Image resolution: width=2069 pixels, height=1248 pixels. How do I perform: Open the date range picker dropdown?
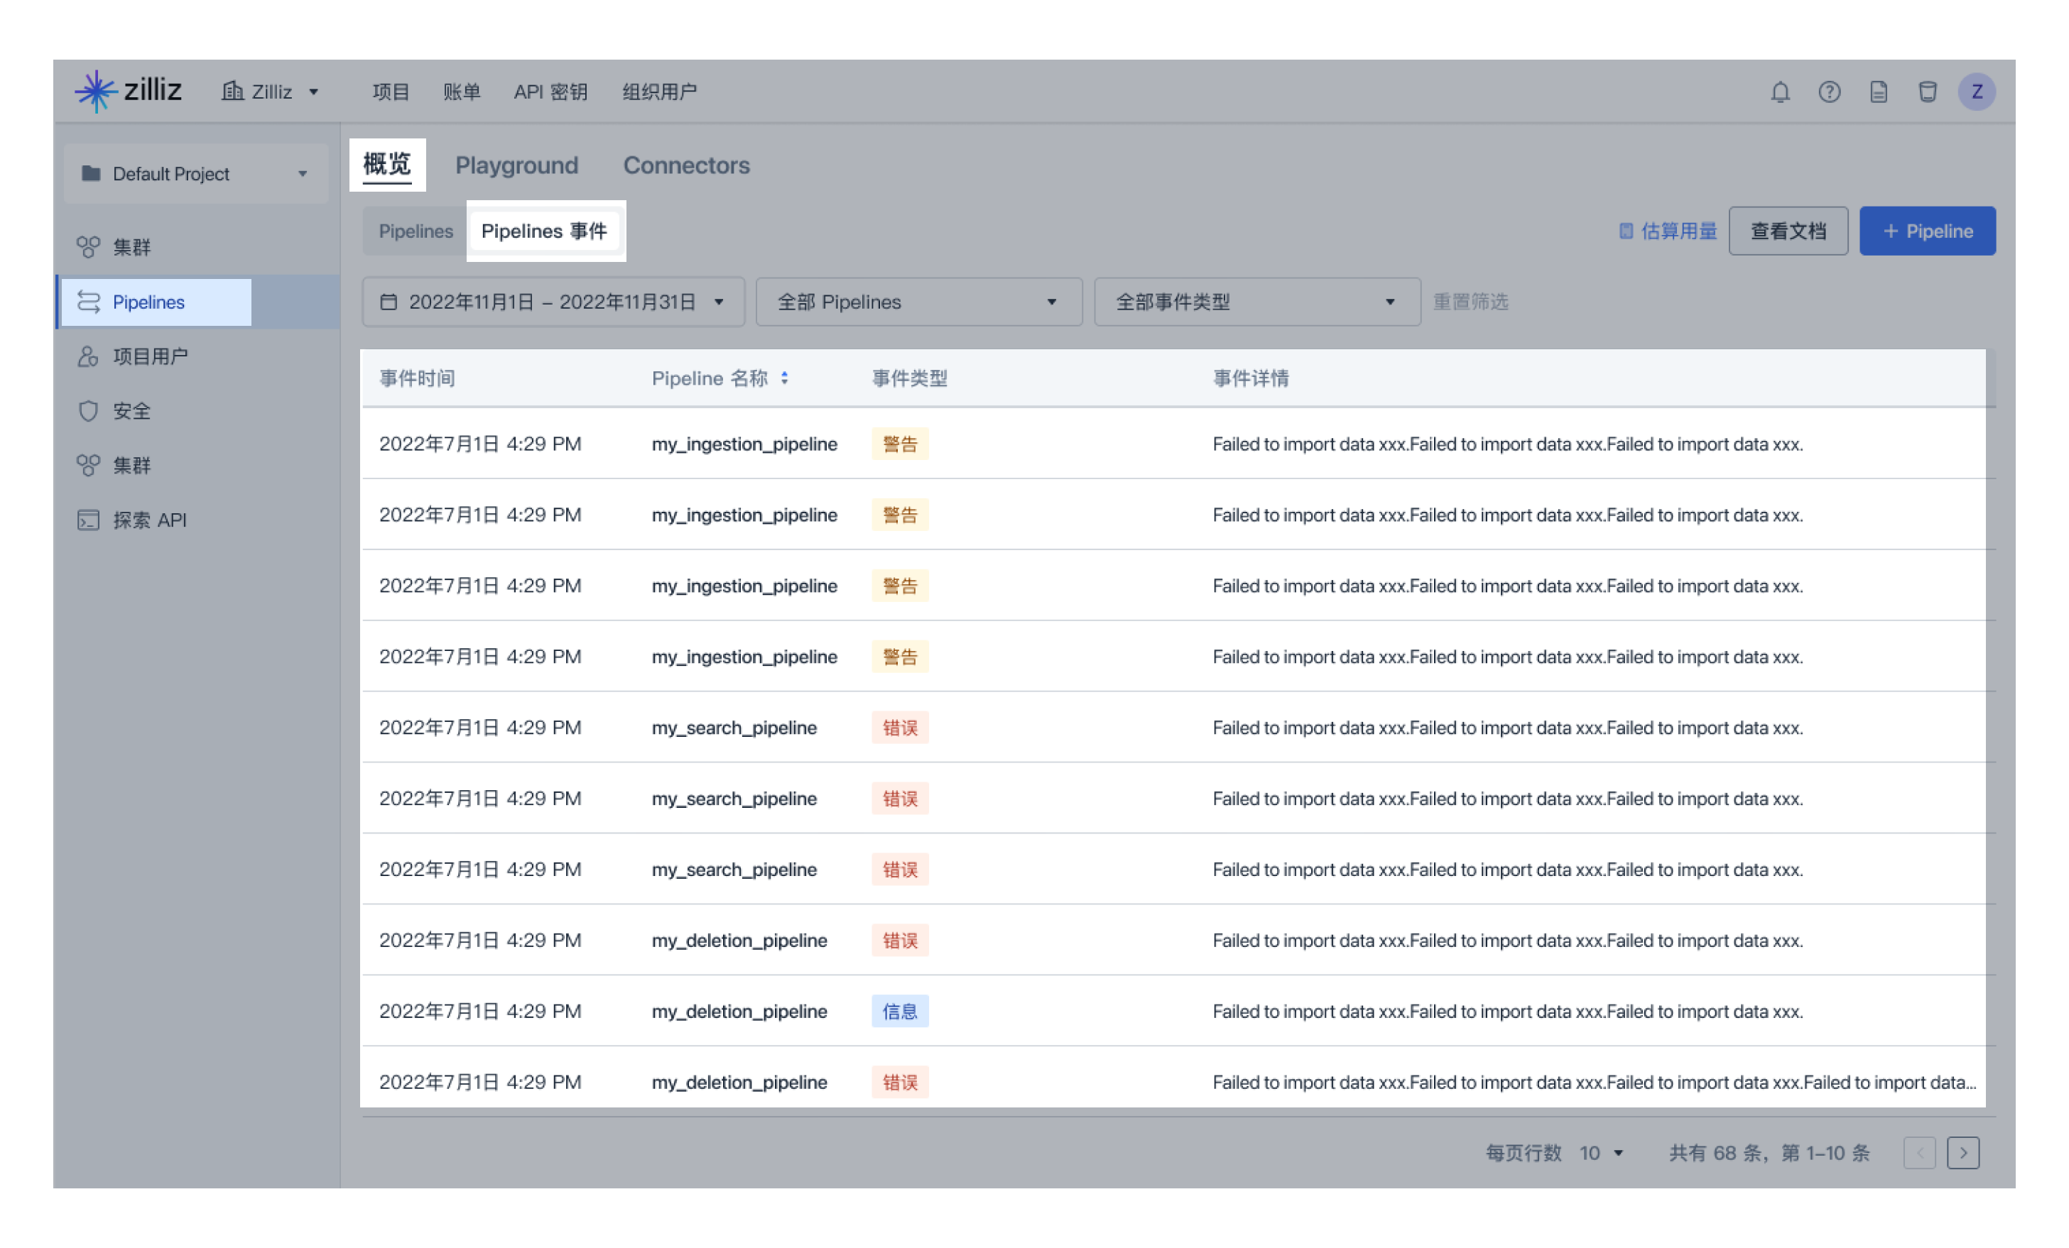[553, 301]
